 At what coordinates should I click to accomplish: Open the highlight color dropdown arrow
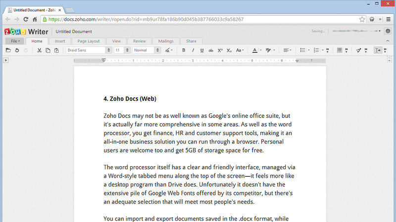[x=274, y=50]
